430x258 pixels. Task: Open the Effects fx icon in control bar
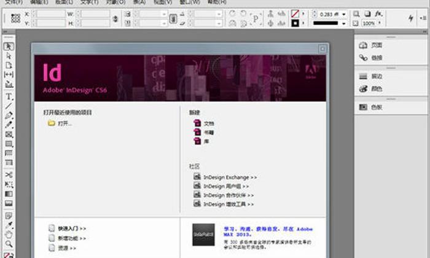coord(378,14)
